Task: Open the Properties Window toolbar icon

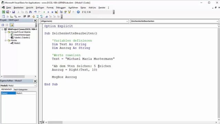Action: [x=65, y=12]
